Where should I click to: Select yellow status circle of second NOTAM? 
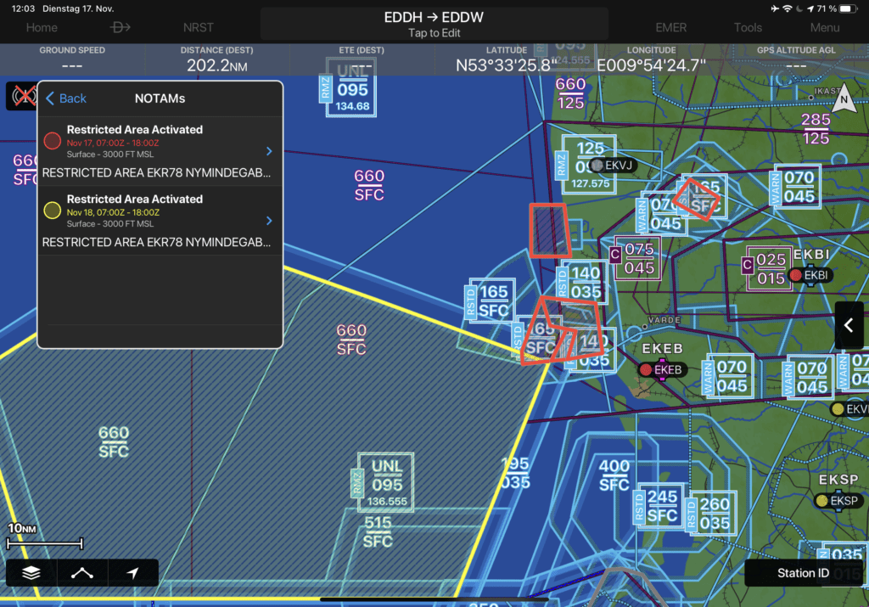coord(52,210)
